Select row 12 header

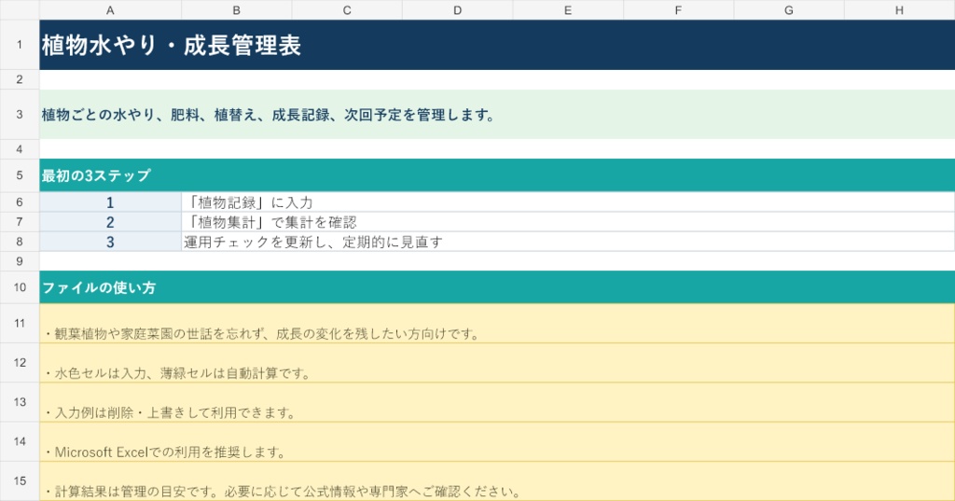pos(20,363)
